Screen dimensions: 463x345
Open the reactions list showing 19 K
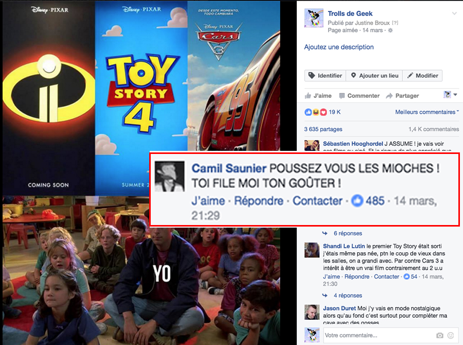point(323,112)
